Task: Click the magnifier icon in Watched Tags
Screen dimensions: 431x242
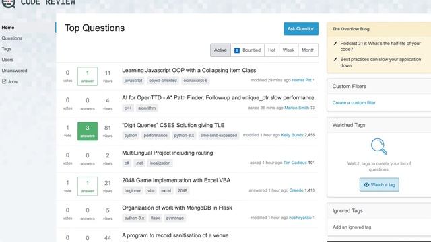Action: click(x=379, y=147)
